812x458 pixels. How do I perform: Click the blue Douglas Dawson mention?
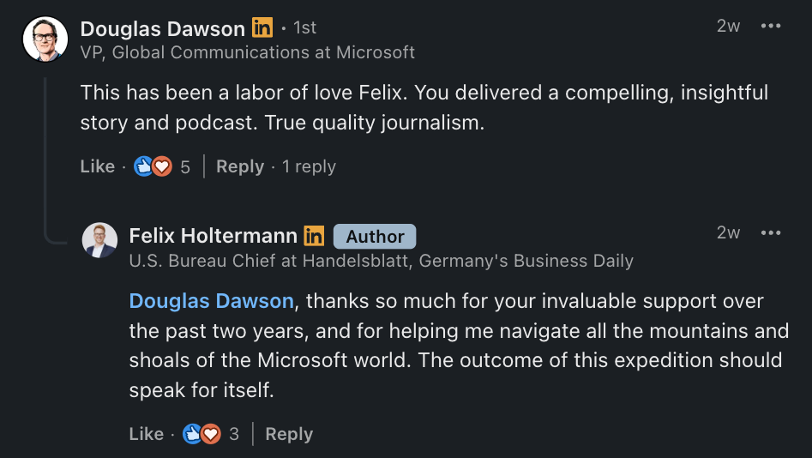click(211, 302)
